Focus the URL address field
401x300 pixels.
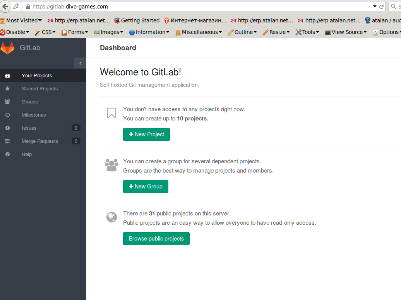[x=199, y=7]
